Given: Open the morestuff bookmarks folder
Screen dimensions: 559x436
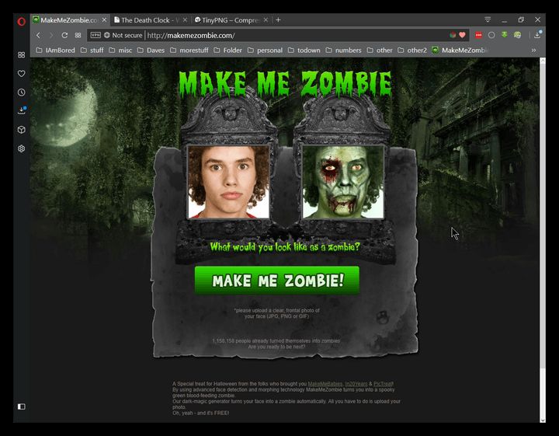Looking at the screenshot, I should (189, 51).
